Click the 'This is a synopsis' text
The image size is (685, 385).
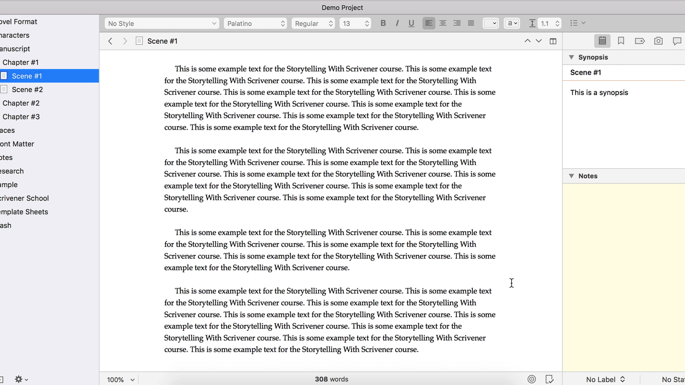tap(599, 93)
